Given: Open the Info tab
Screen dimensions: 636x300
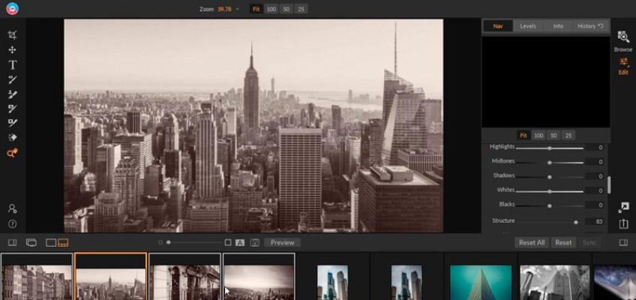Looking at the screenshot, I should tap(558, 26).
